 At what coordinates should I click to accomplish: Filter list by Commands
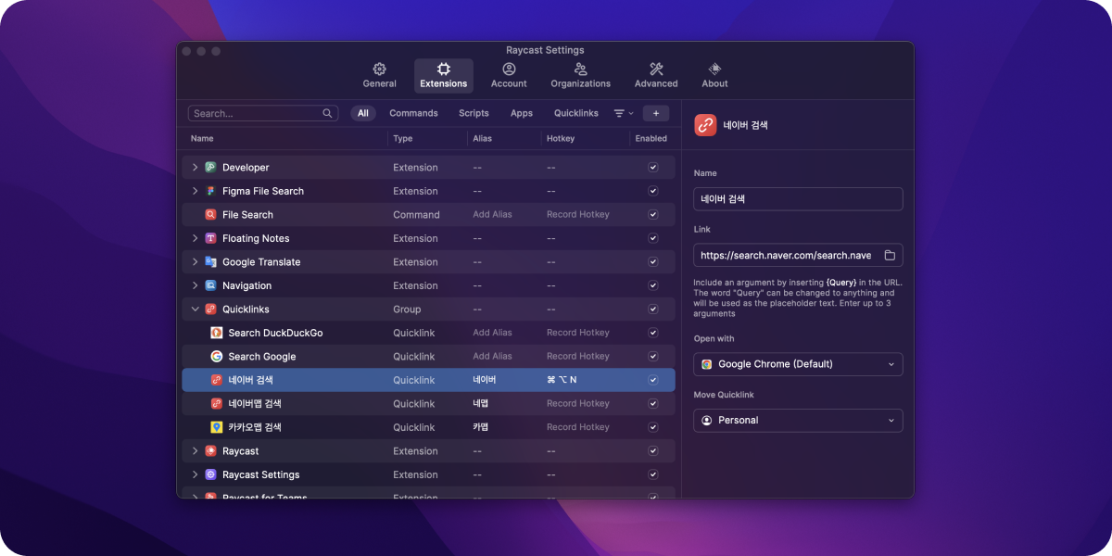413,113
